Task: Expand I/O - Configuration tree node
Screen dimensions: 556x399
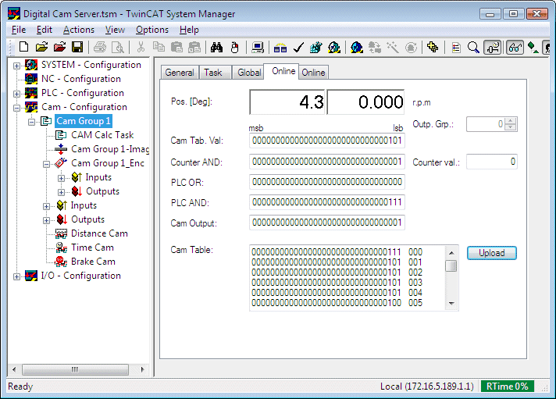Action: tap(16, 276)
